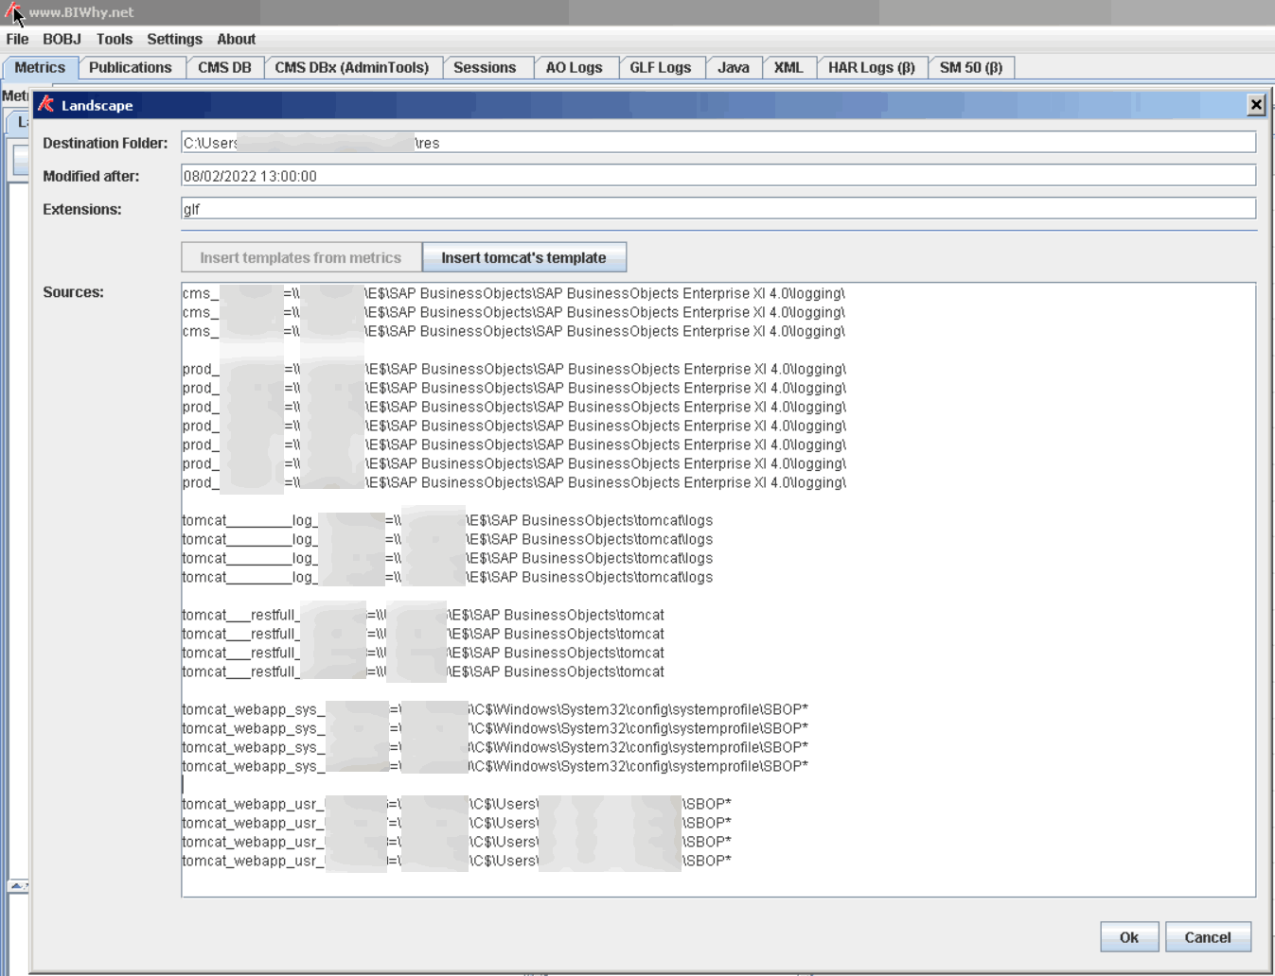
Task: Click the "Landscape" dialog title text
Action: tap(97, 106)
